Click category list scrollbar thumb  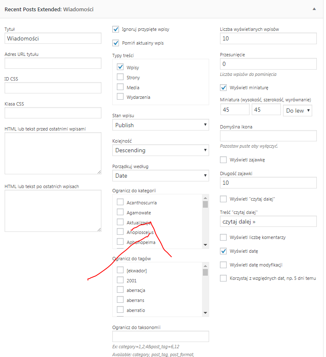[205, 204]
